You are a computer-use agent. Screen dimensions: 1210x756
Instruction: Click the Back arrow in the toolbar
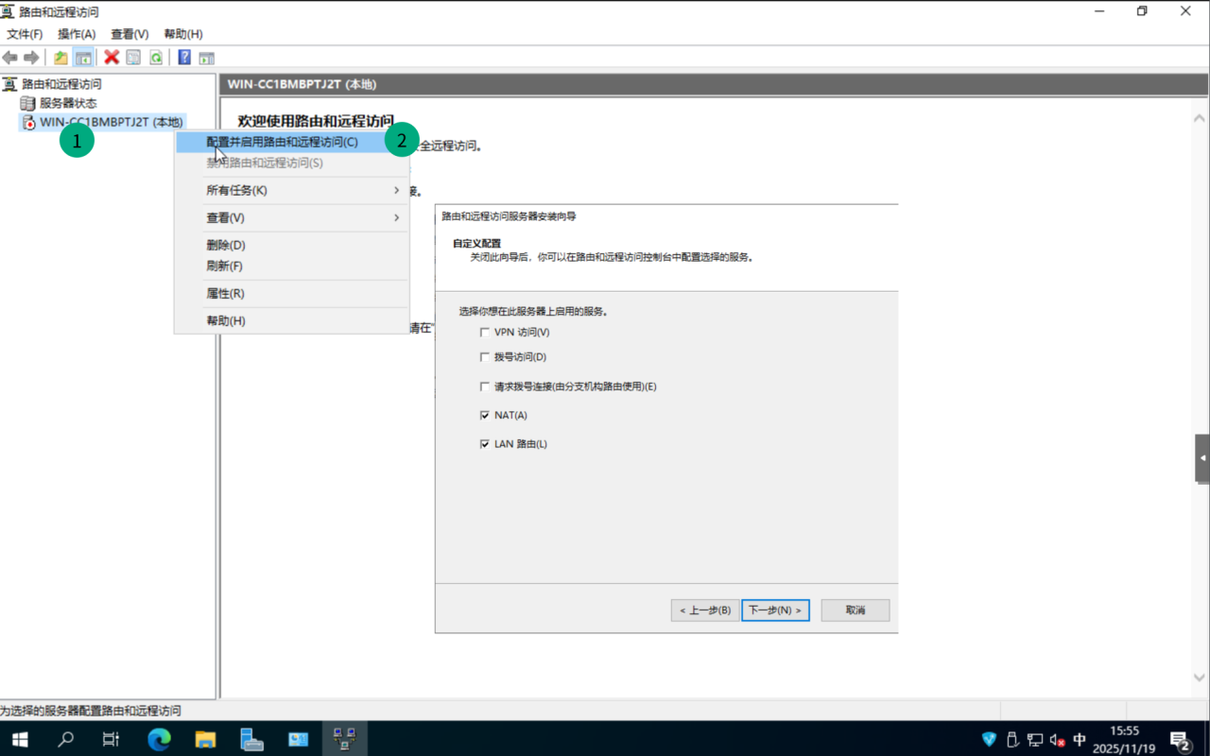(x=10, y=58)
